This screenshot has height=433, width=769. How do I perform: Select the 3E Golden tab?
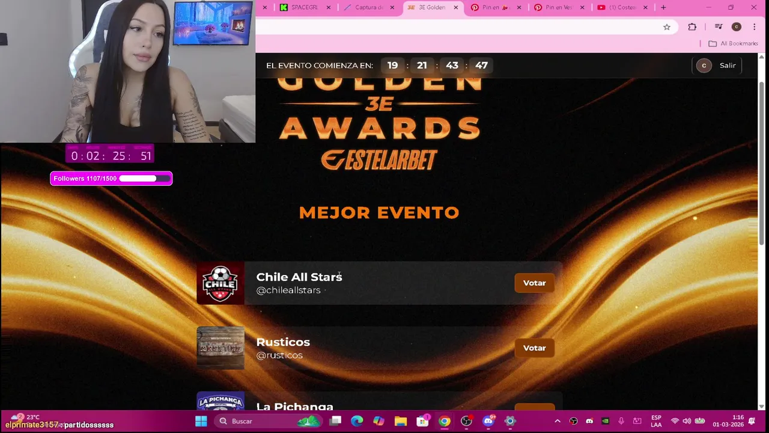tap(431, 7)
